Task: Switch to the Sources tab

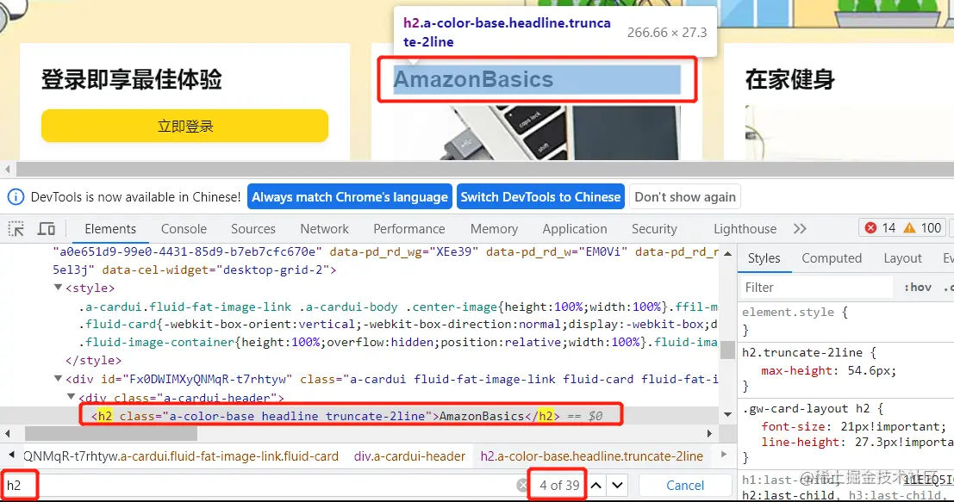Action: (x=253, y=228)
